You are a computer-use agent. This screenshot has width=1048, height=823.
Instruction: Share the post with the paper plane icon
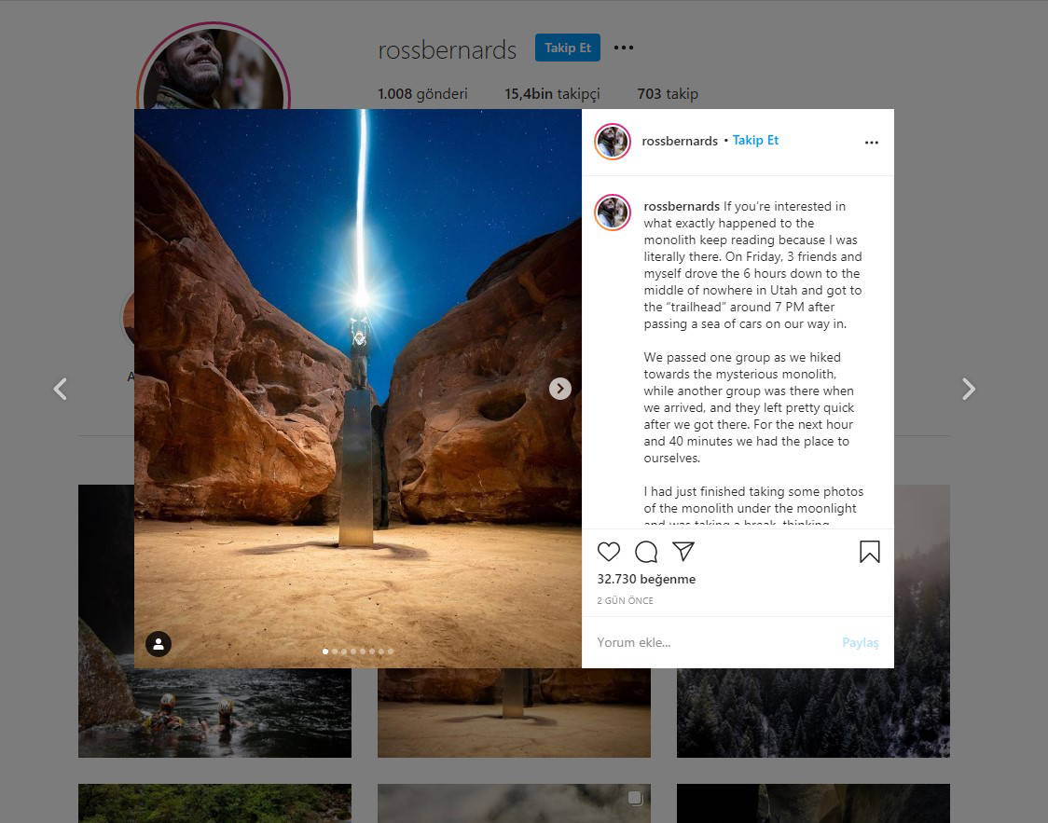(683, 552)
